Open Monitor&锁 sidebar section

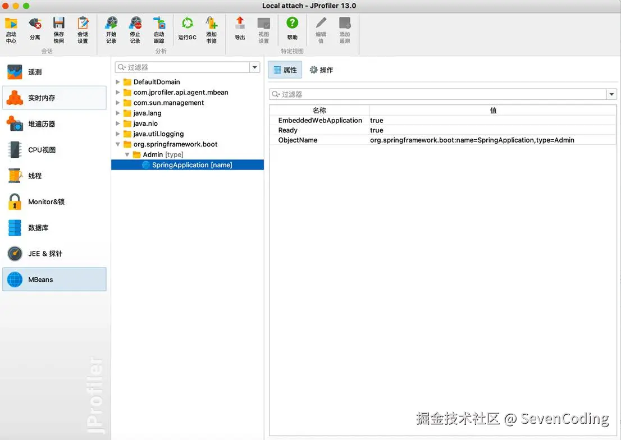tap(54, 201)
